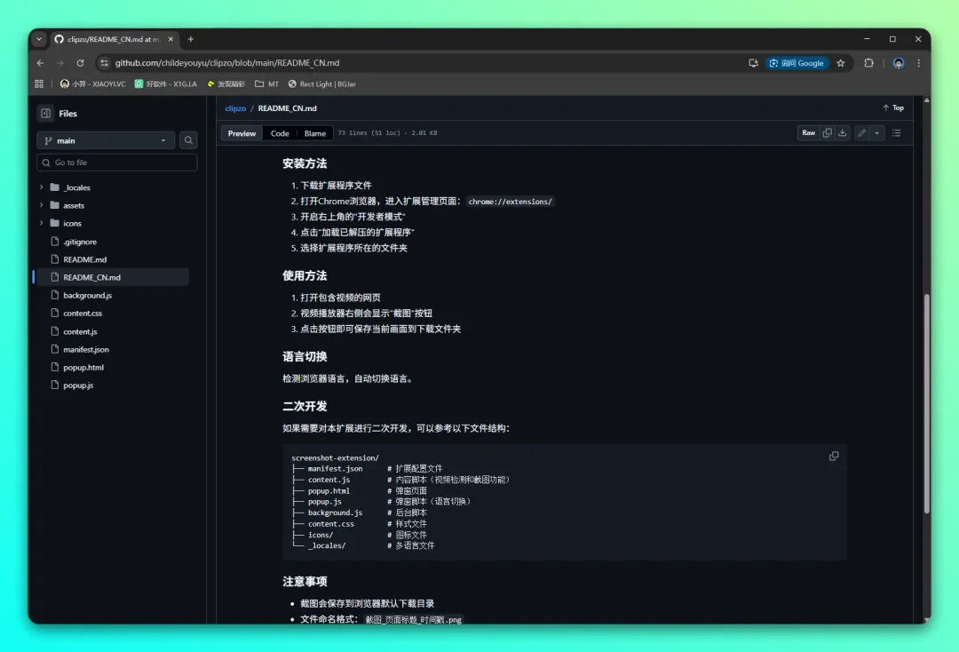Edit this file pencil icon
This screenshot has height=652, width=959.
pyautogui.click(x=861, y=132)
